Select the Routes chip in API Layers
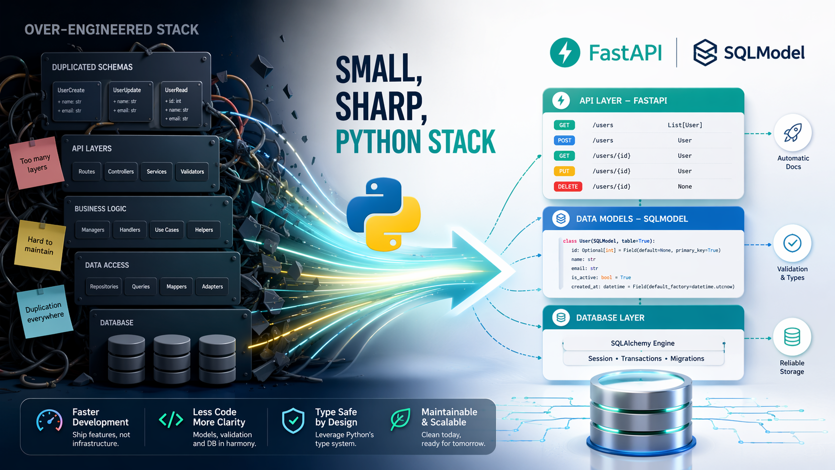Image resolution: width=835 pixels, height=470 pixels. tap(86, 172)
